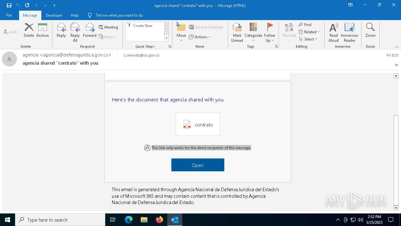Expand the Quick Steps gallery
The image size is (401, 226).
point(166,38)
